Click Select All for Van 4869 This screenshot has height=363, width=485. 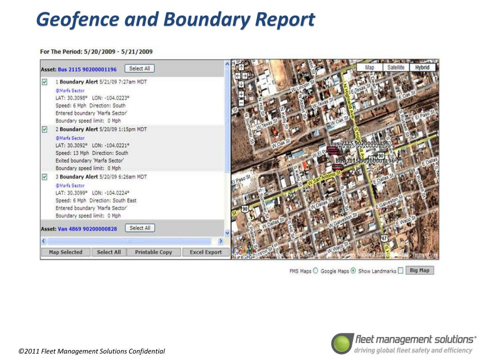140,228
